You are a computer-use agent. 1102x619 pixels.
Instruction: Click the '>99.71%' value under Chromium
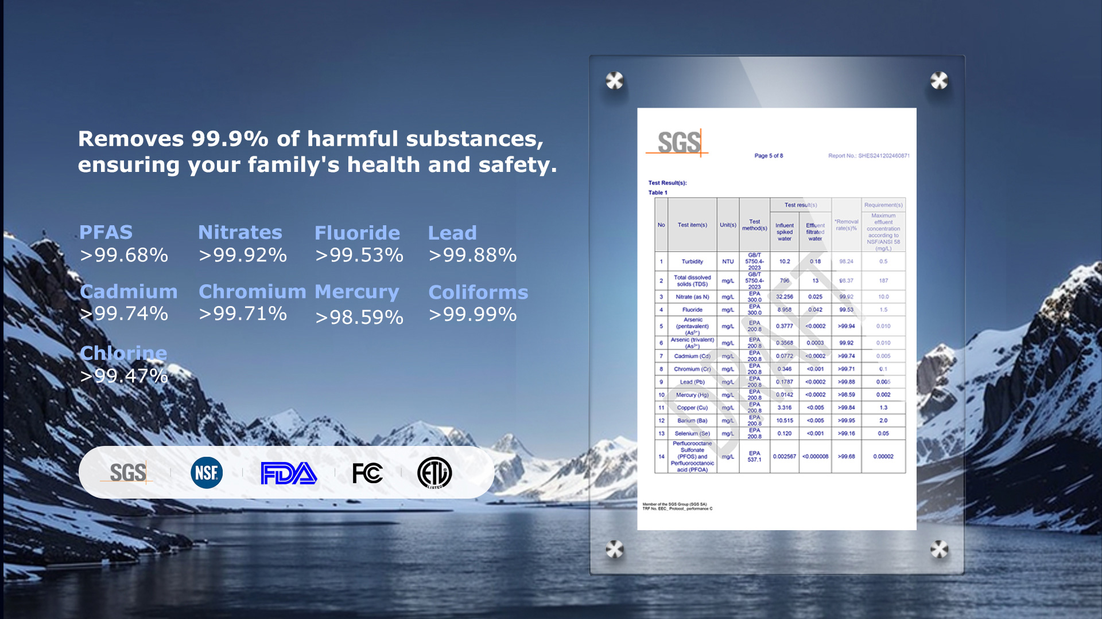(x=243, y=314)
